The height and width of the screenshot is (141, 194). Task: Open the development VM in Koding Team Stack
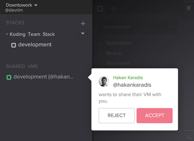[x=35, y=44]
